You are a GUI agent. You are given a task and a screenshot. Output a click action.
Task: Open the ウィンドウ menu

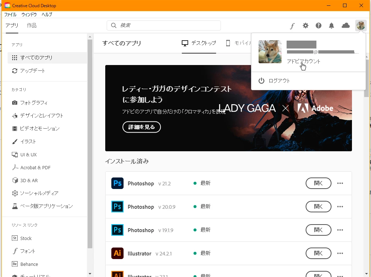click(x=29, y=14)
